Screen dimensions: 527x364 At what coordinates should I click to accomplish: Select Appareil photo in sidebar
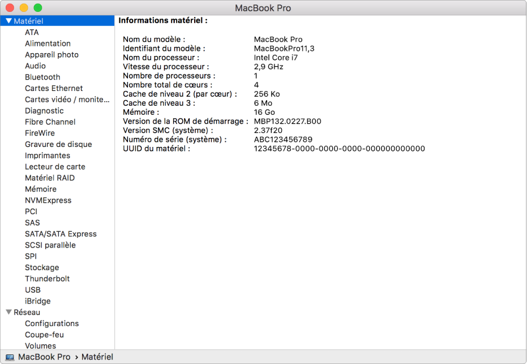(x=52, y=55)
